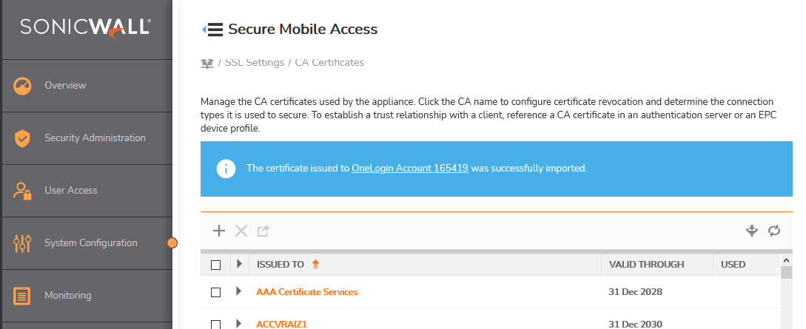Viewport: 806px width, 329px height.
Task: Click the orange sort arrow beside ISSUED TO
Action: [315, 264]
